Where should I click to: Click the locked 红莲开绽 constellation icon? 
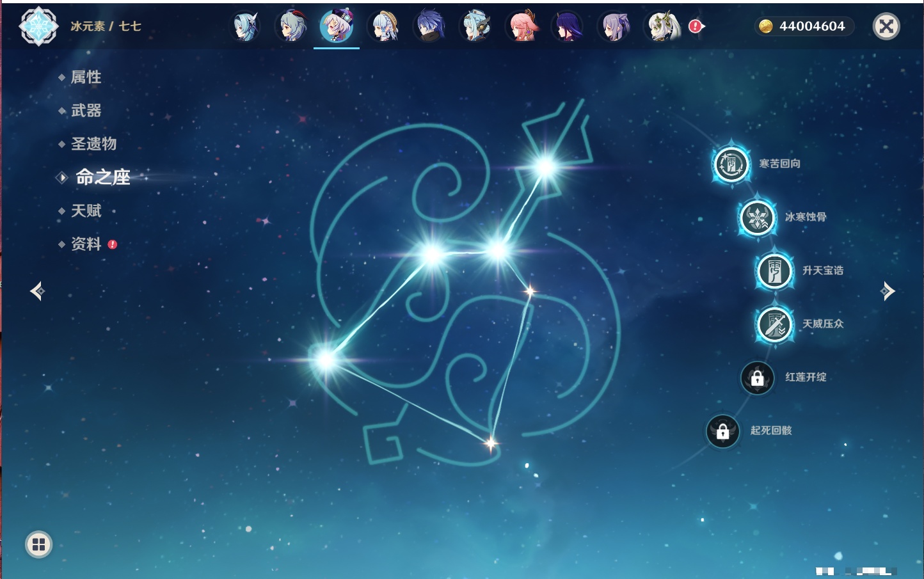pyautogui.click(x=757, y=377)
